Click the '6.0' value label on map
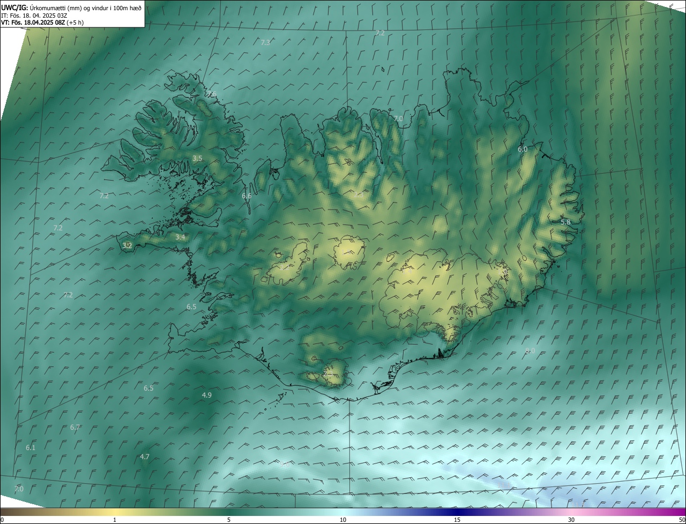The image size is (686, 524). pos(523,149)
